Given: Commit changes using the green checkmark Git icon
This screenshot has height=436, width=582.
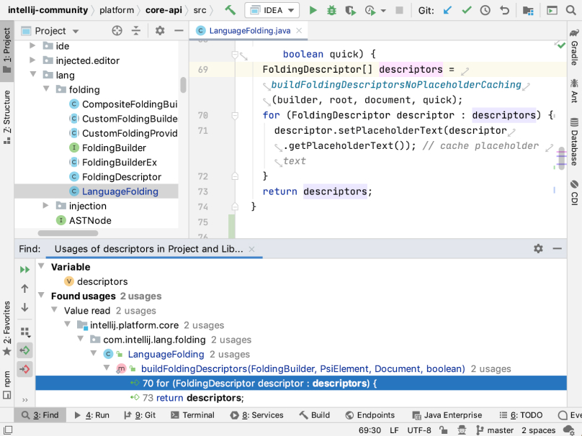Looking at the screenshot, I should 465,11.
